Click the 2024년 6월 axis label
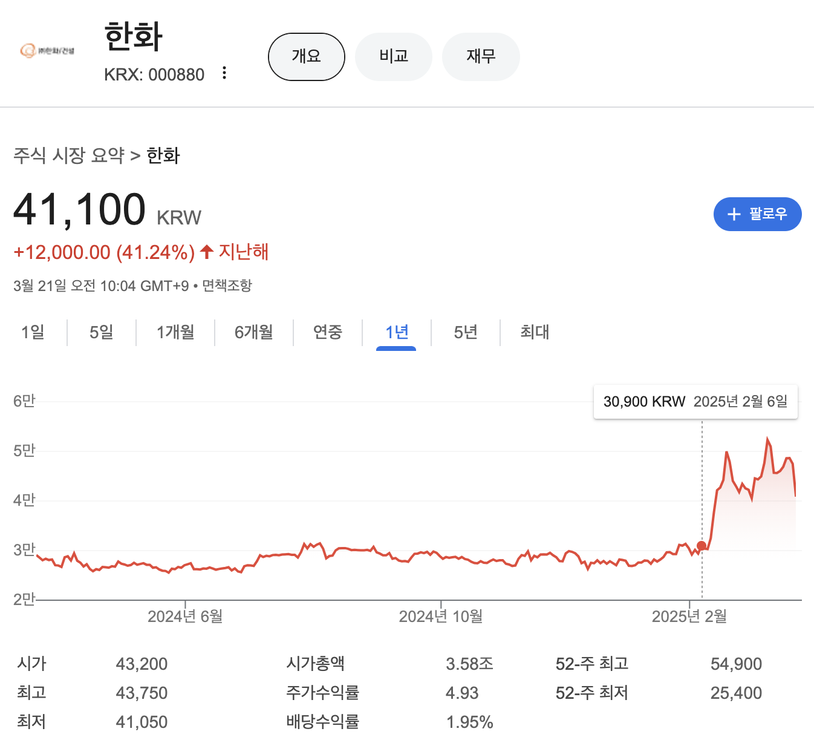The image size is (814, 743). [x=185, y=617]
